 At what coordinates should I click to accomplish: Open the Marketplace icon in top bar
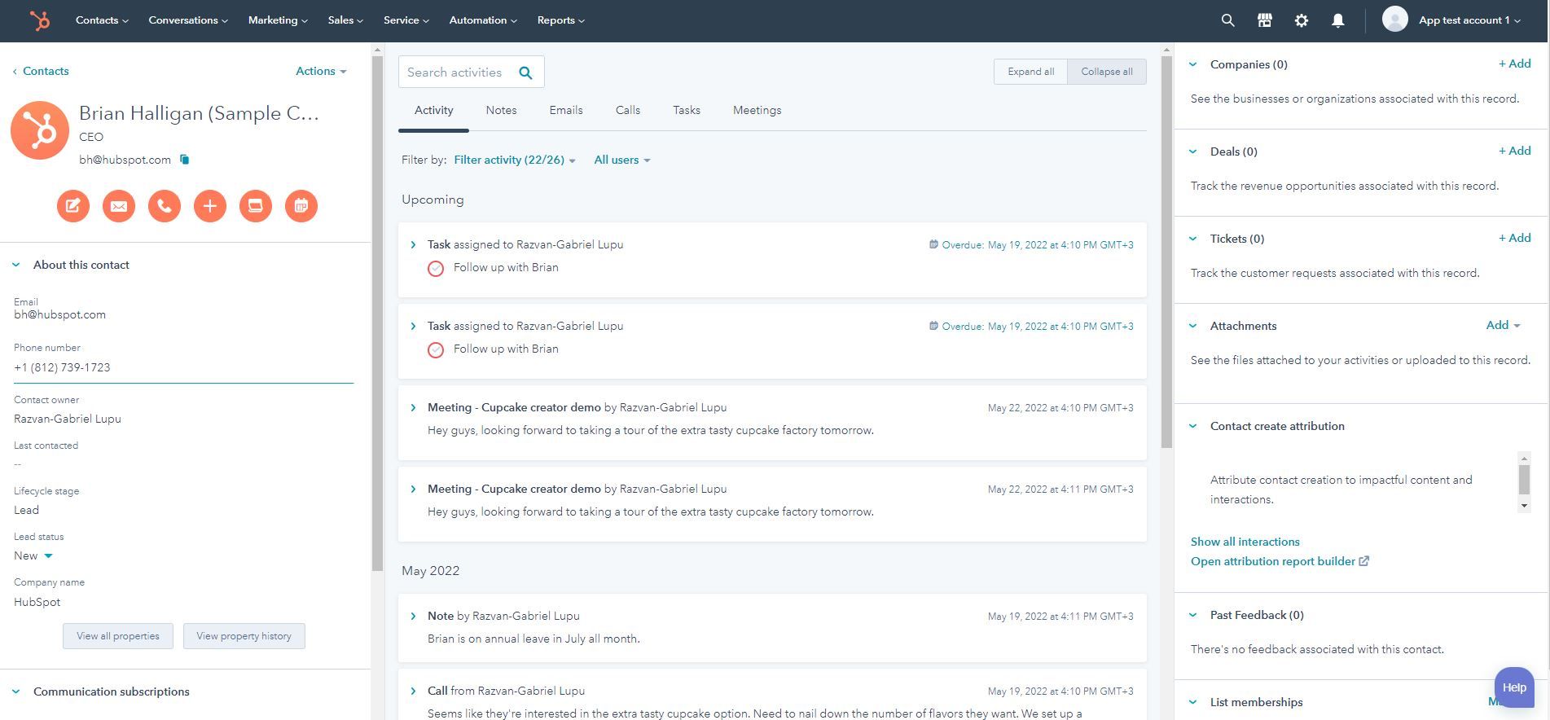pyautogui.click(x=1264, y=20)
